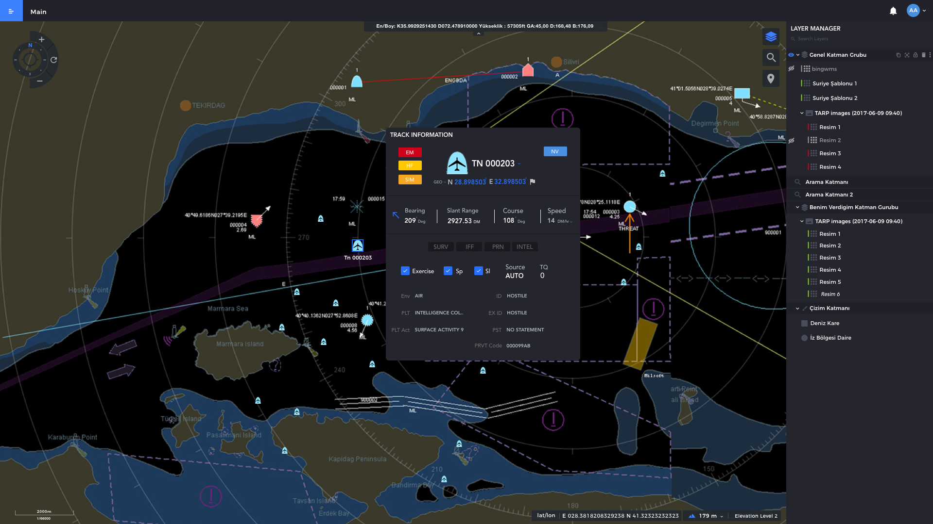This screenshot has height=524, width=933.
Task: Show the bingwms layer
Action: pos(791,68)
